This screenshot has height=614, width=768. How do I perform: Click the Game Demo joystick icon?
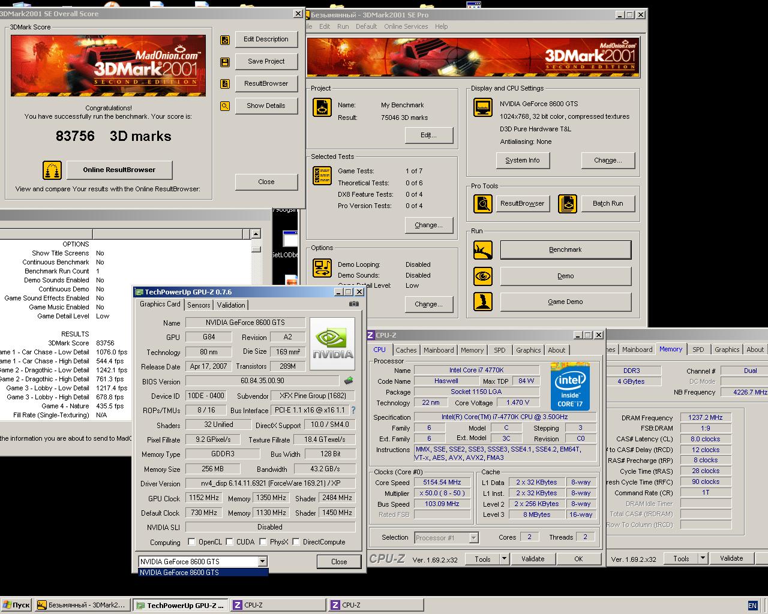pyautogui.click(x=483, y=302)
